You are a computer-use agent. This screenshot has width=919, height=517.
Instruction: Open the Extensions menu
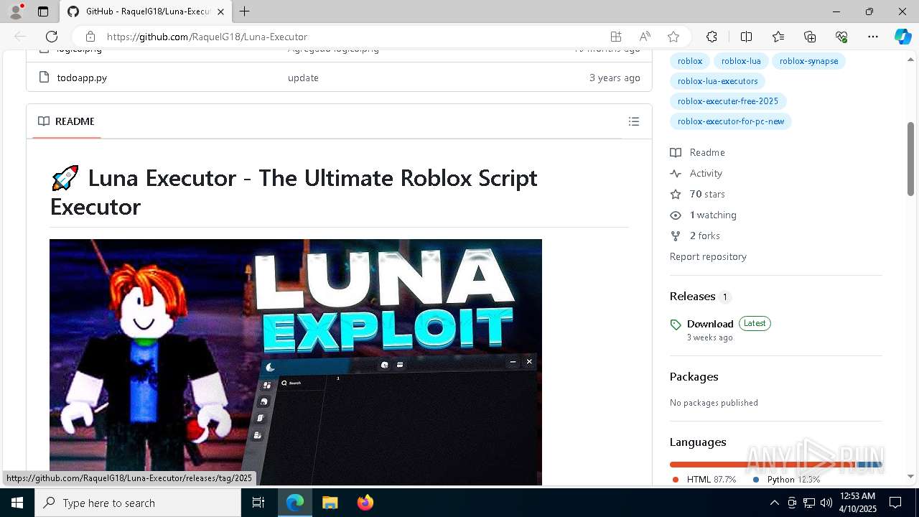point(712,37)
